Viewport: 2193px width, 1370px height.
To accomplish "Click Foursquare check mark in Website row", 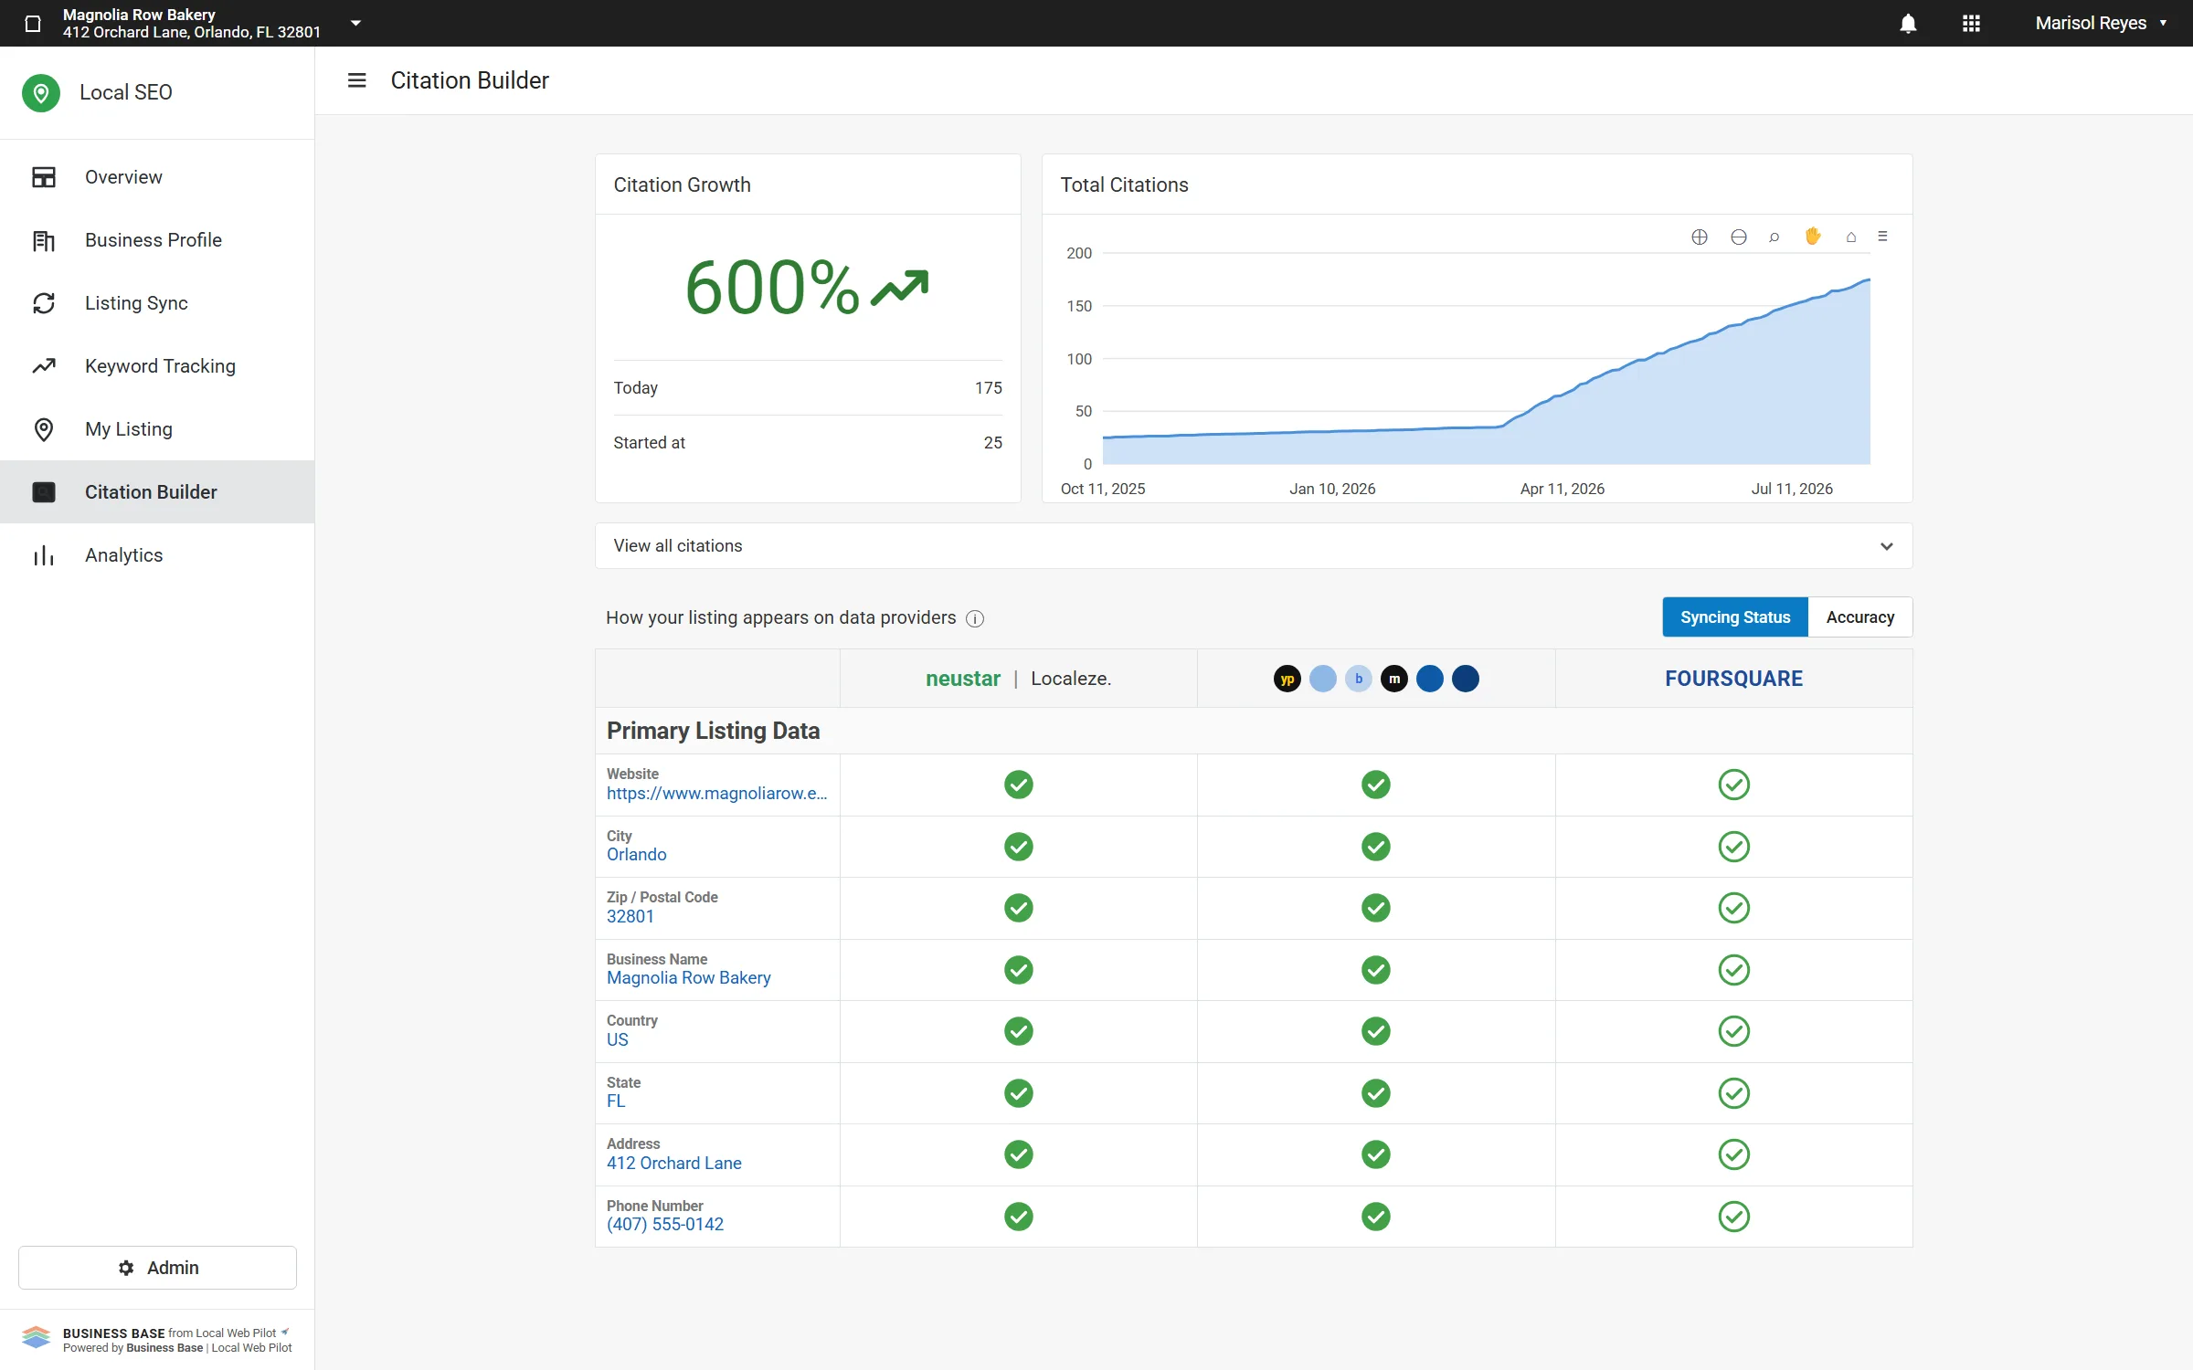I will tap(1733, 785).
